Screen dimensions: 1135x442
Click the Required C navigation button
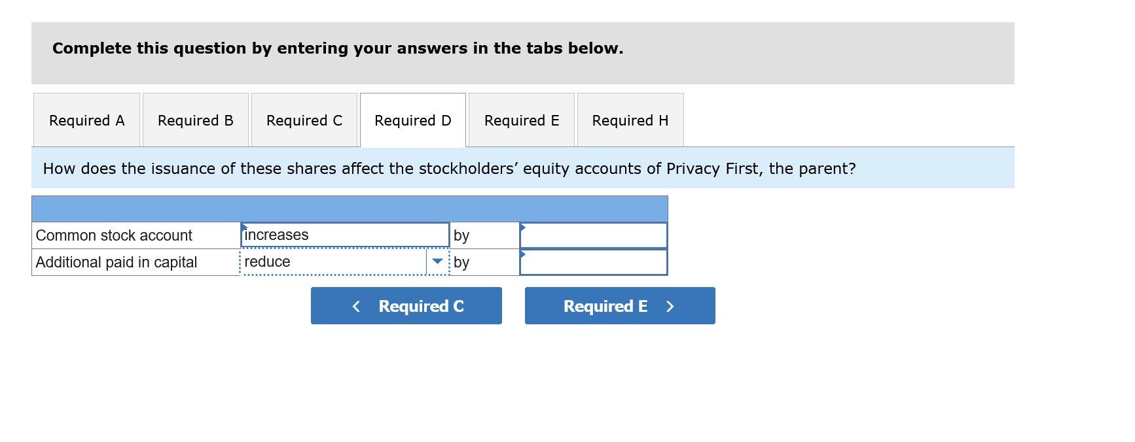point(406,305)
